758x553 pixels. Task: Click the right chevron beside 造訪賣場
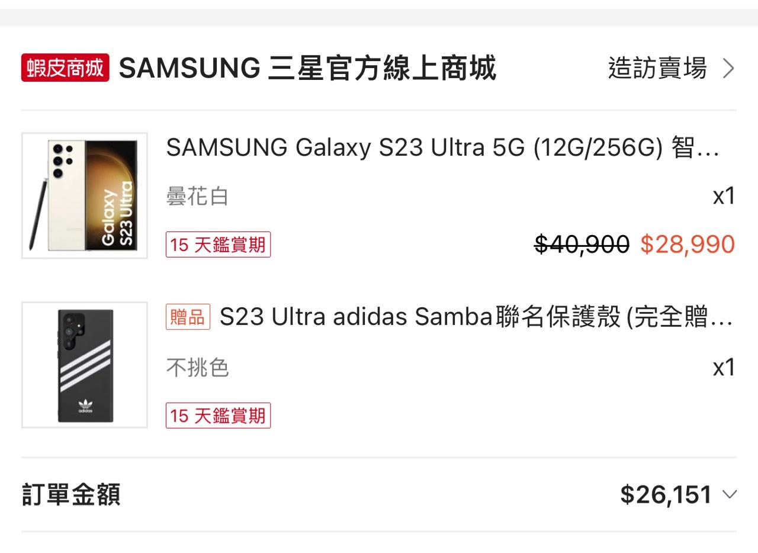coord(729,69)
